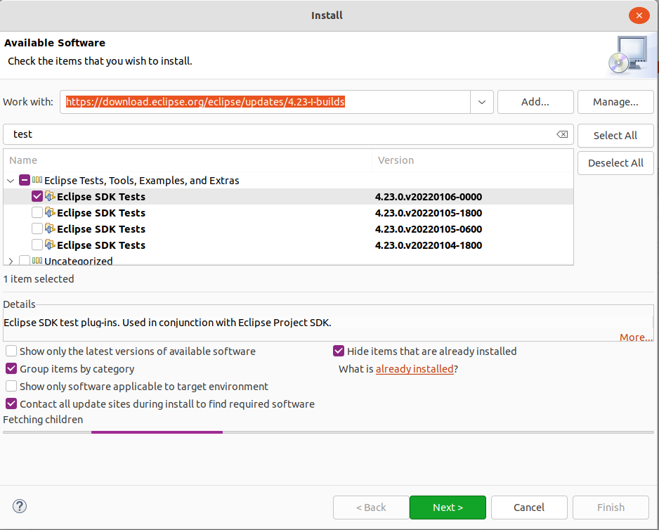The image size is (659, 530).
Task: Click Select All button
Action: [x=615, y=136]
